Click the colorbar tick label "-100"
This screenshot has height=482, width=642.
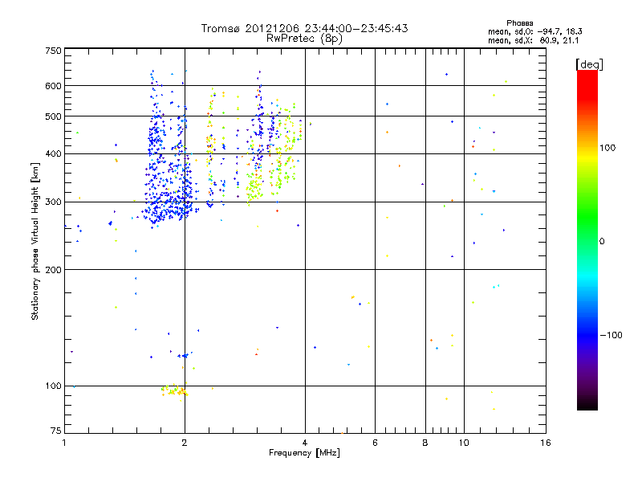[x=612, y=335]
